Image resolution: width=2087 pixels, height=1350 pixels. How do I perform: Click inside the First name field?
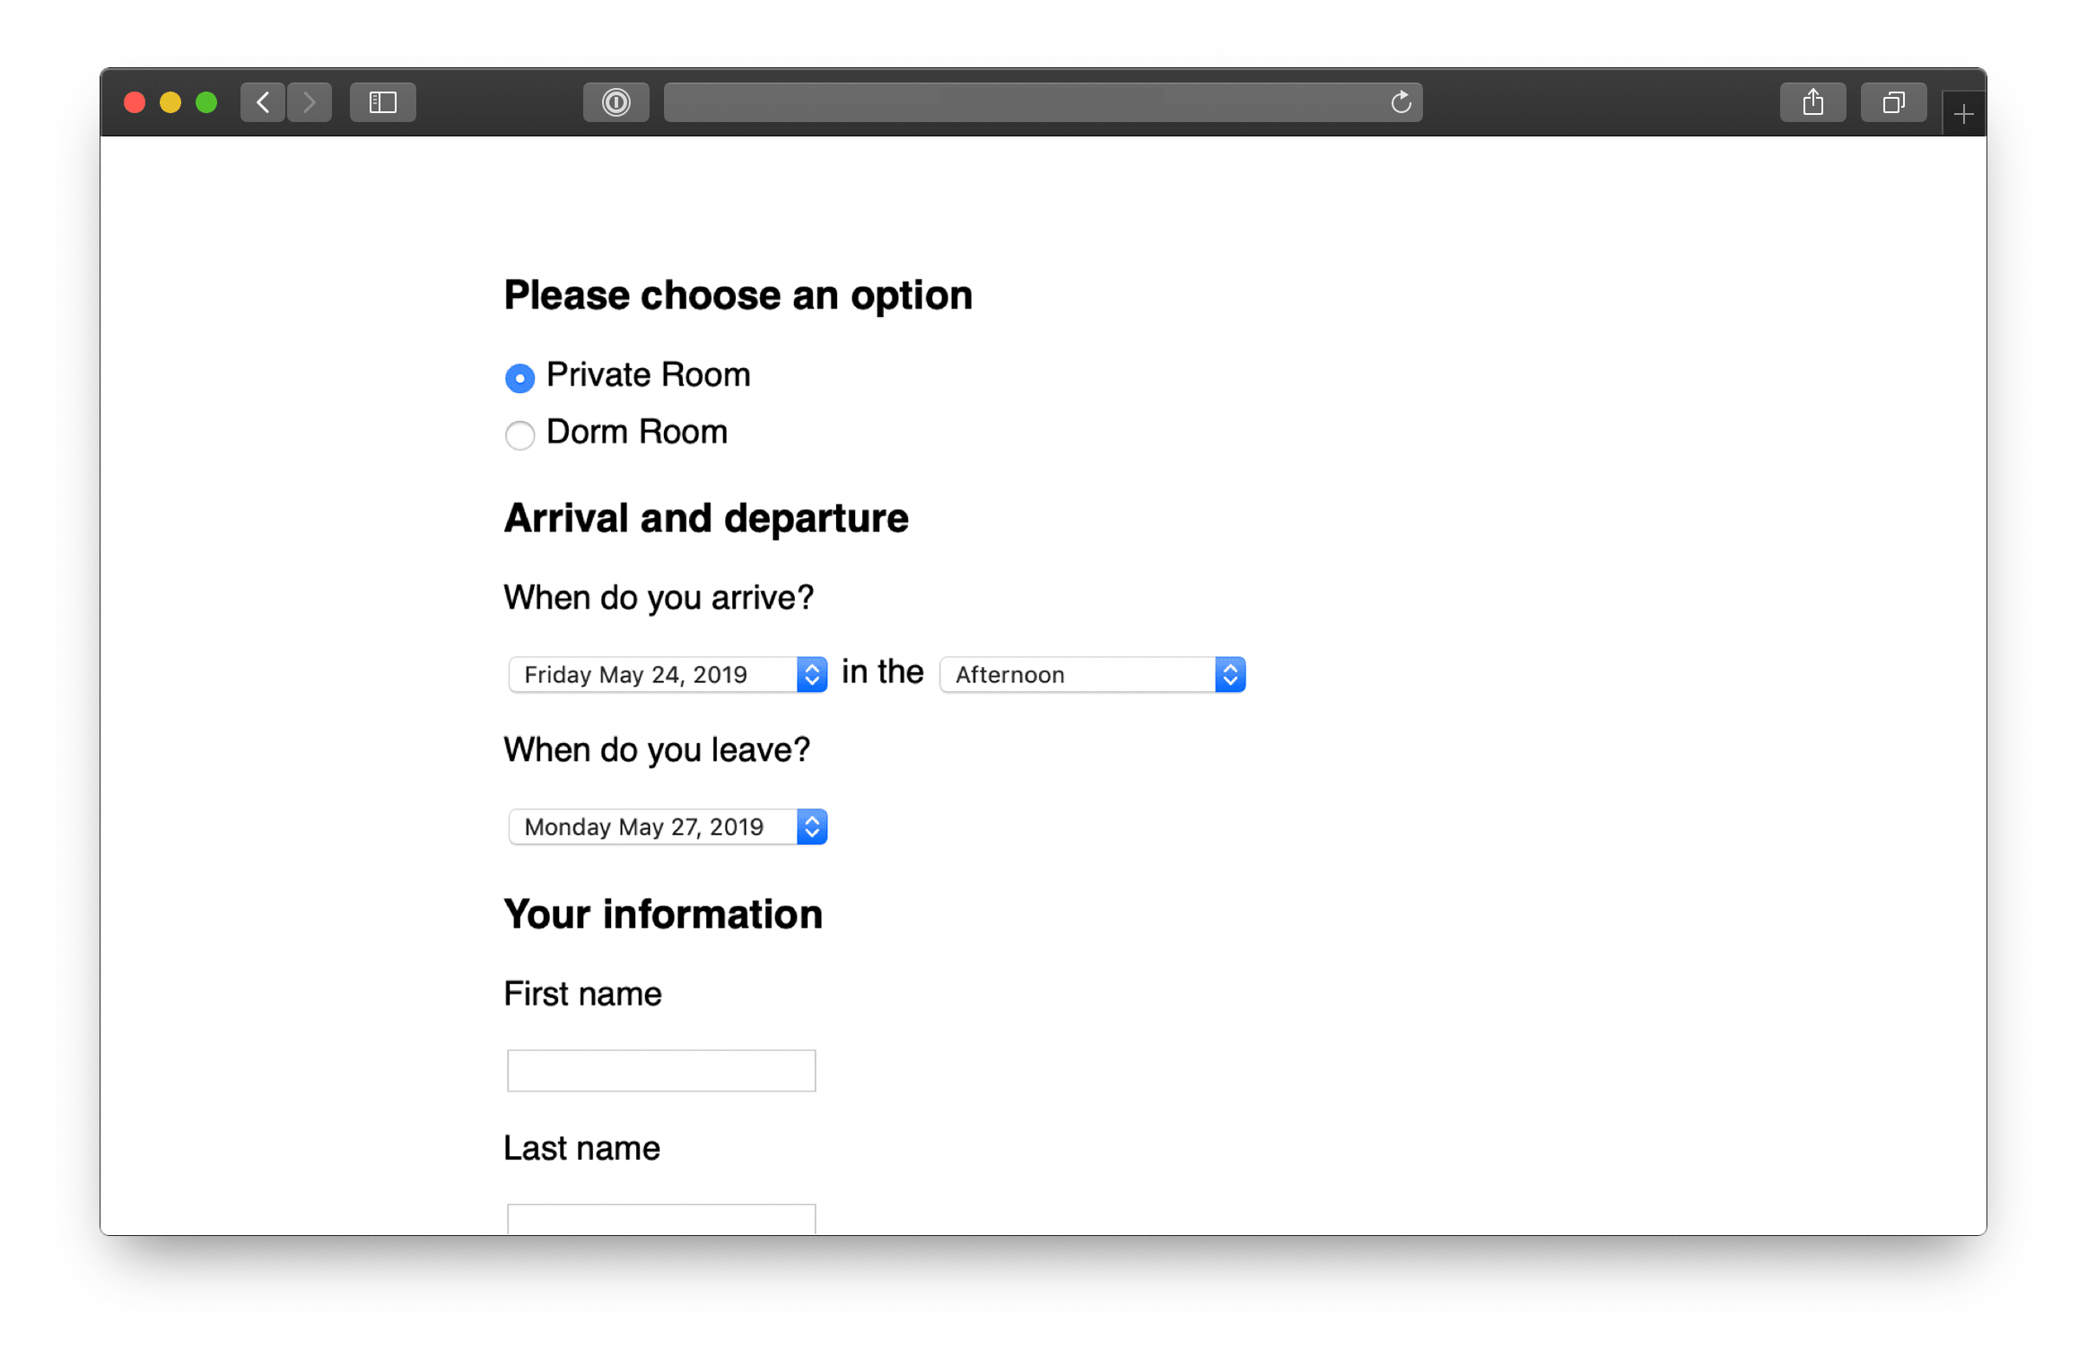pos(660,1070)
